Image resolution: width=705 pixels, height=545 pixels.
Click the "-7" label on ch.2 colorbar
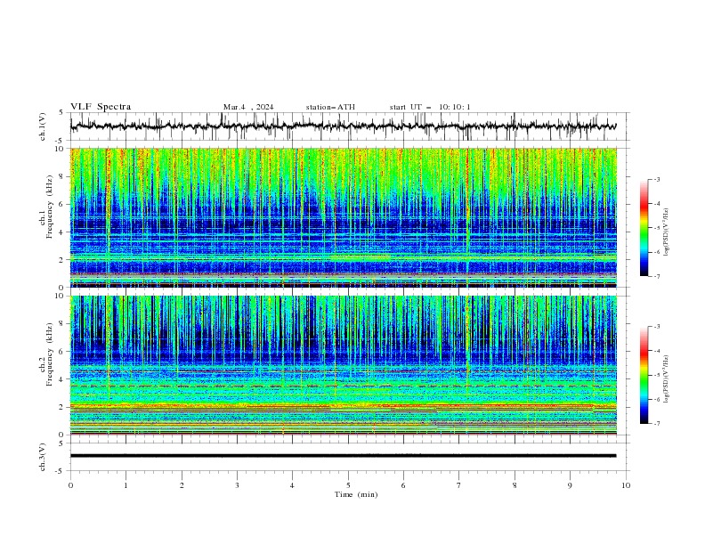(656, 424)
